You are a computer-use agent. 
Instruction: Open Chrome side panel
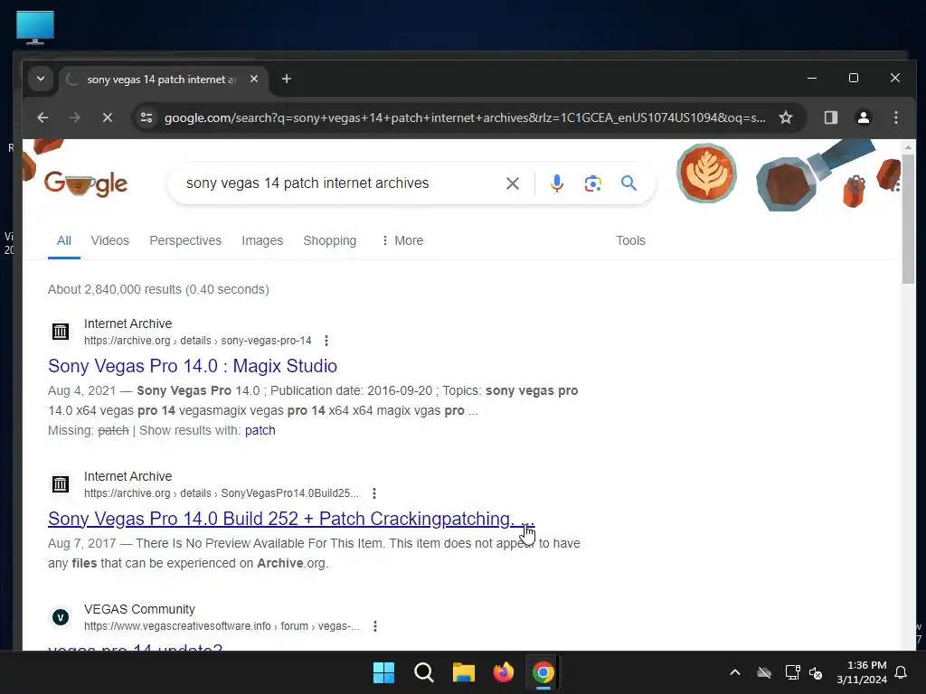tap(831, 117)
